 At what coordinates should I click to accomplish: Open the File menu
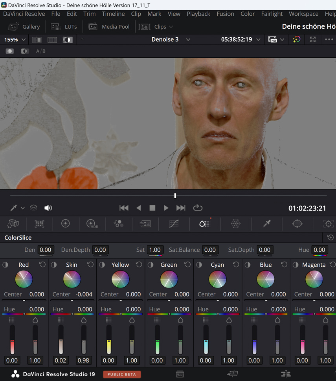point(56,14)
